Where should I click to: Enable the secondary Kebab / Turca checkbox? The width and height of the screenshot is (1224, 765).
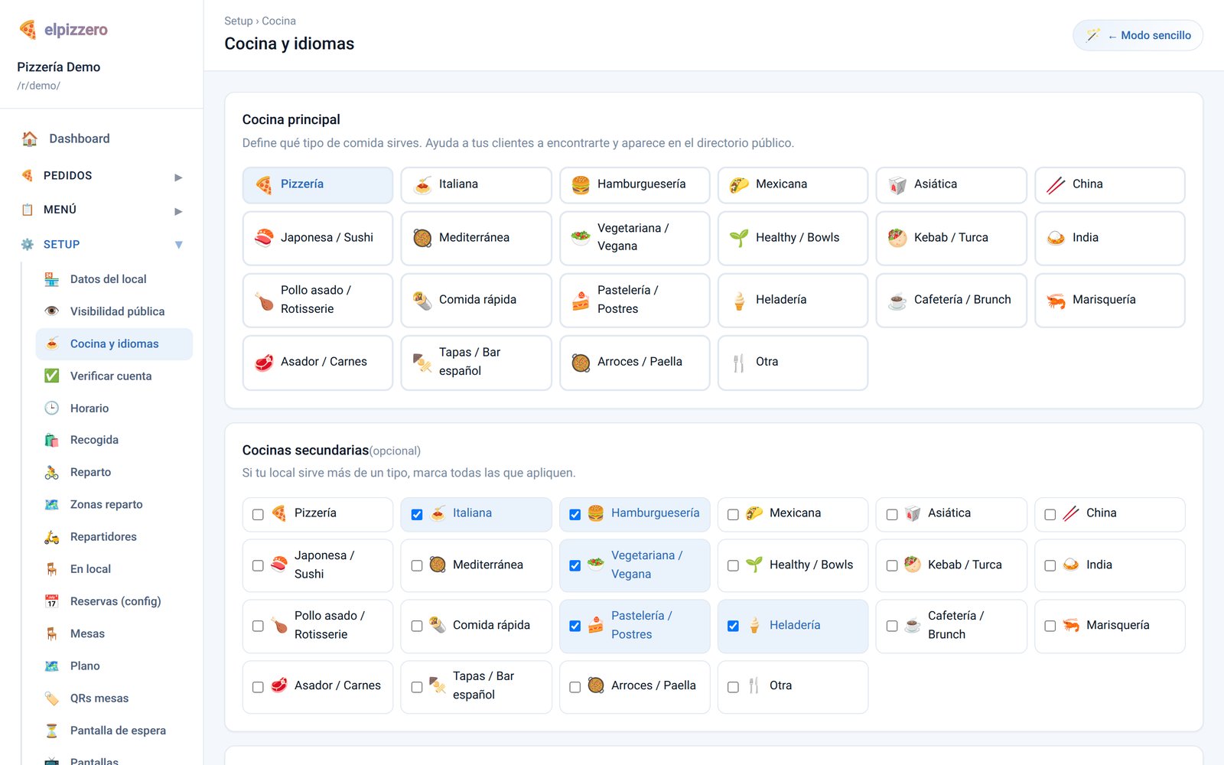click(892, 566)
